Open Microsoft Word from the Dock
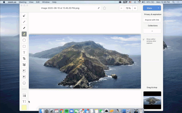 pyautogui.click(x=124, y=111)
